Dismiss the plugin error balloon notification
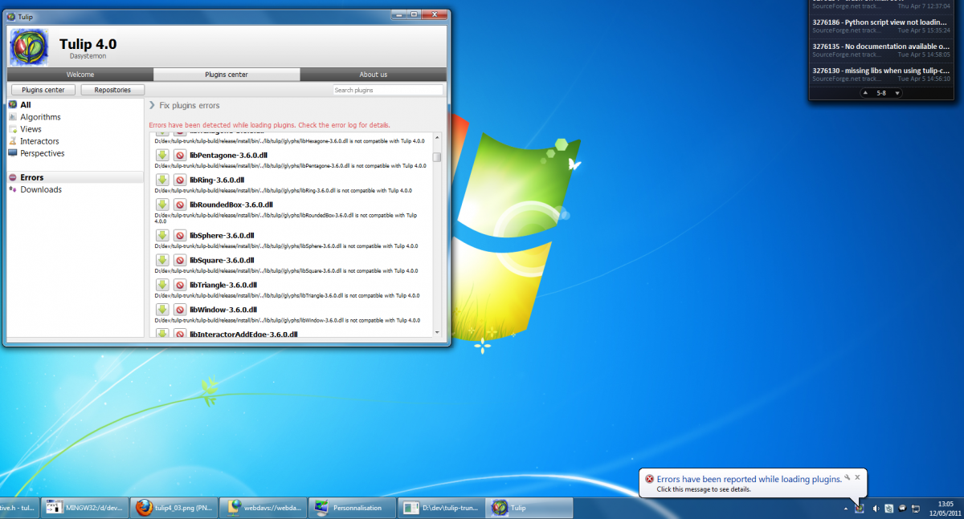The image size is (964, 519). 857,476
